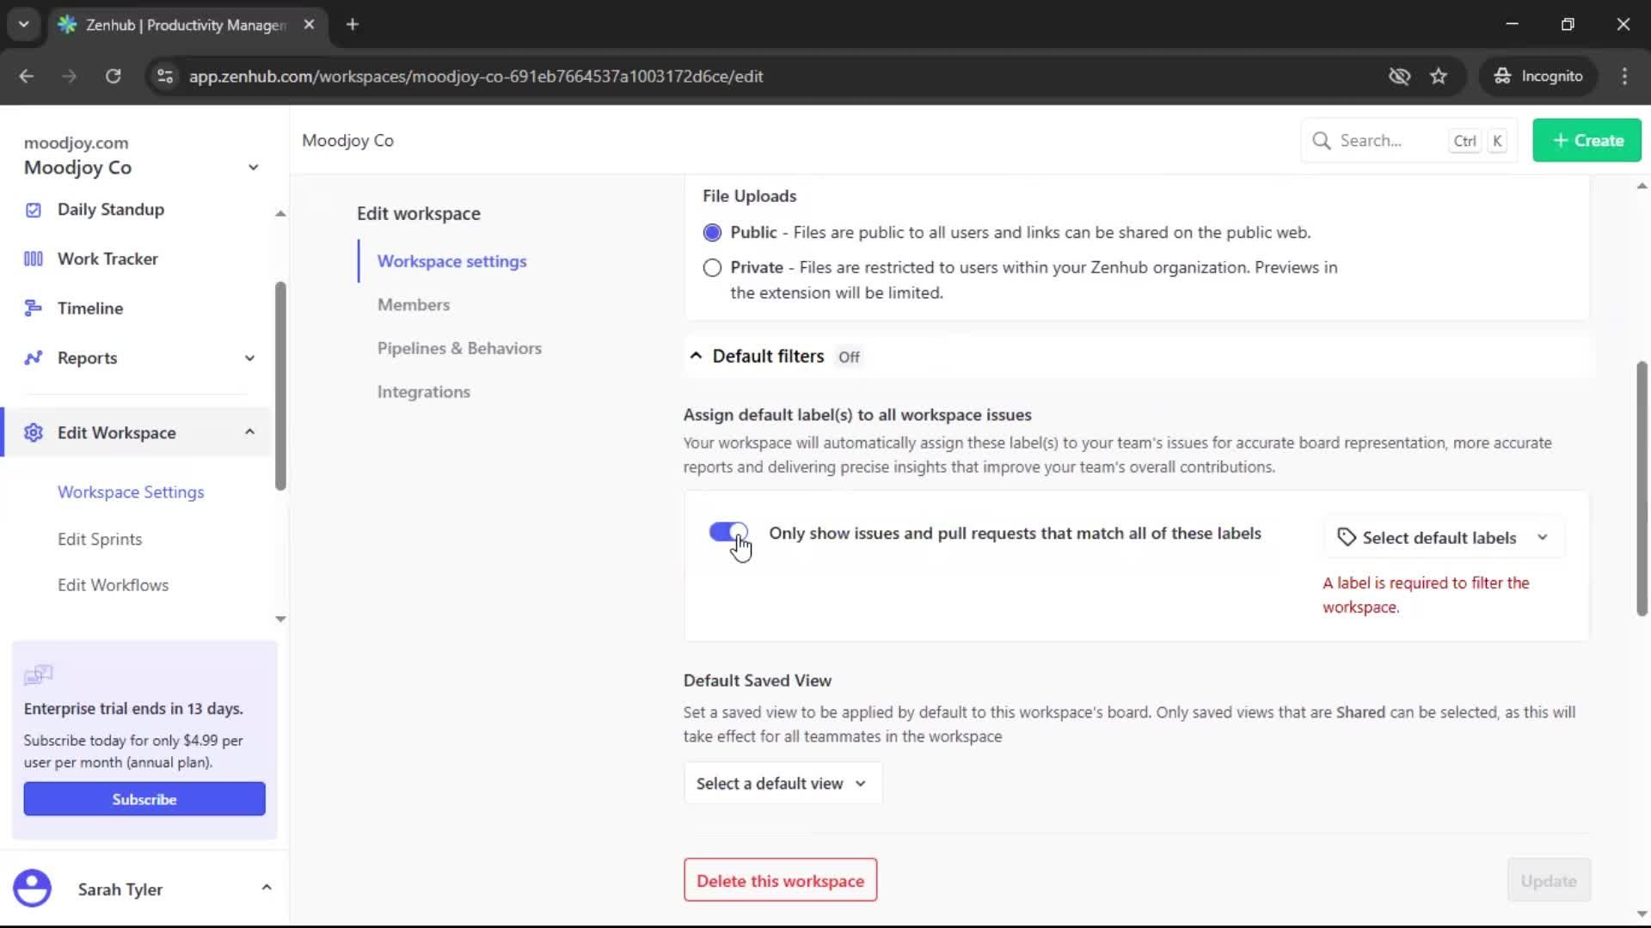This screenshot has height=928, width=1651.
Task: Click Sarah Tyler's avatar icon
Action: pyautogui.click(x=33, y=888)
